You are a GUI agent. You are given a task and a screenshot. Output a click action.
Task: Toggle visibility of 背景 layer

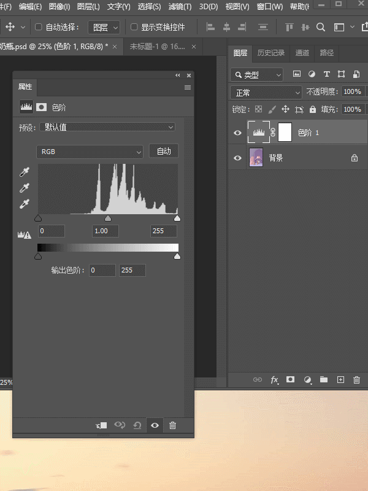point(237,158)
